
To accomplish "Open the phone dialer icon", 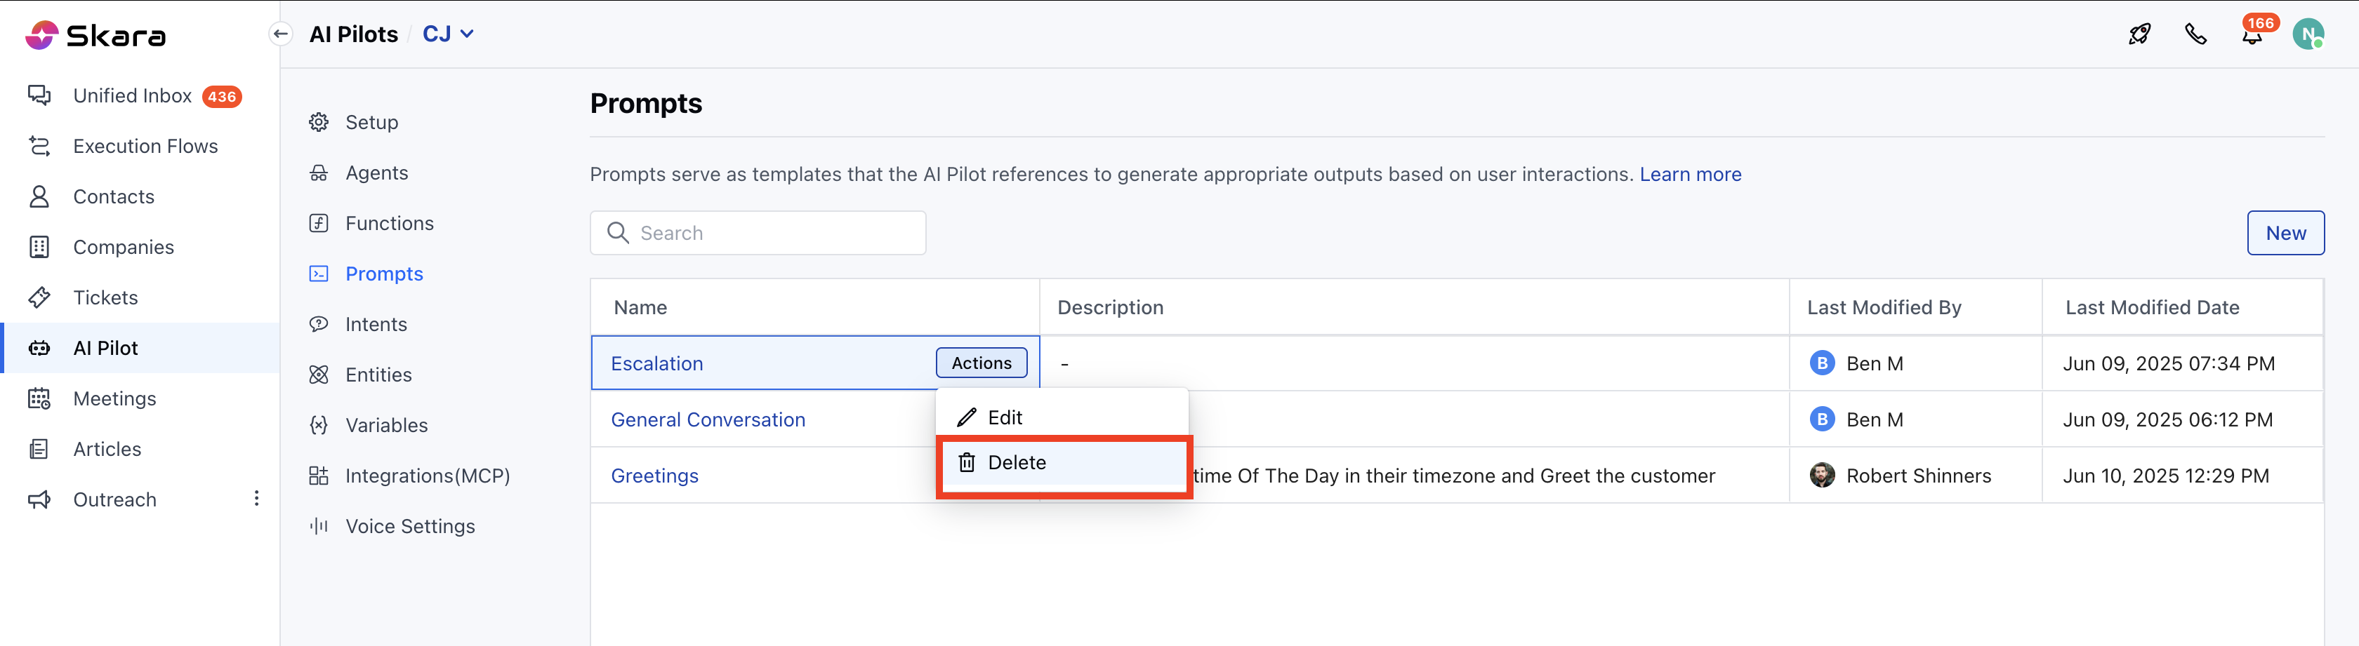I will click(x=2195, y=35).
